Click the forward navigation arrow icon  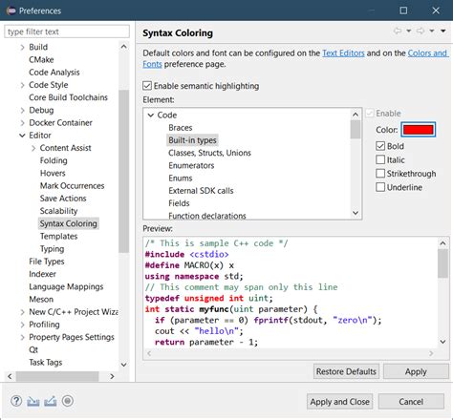tap(421, 31)
